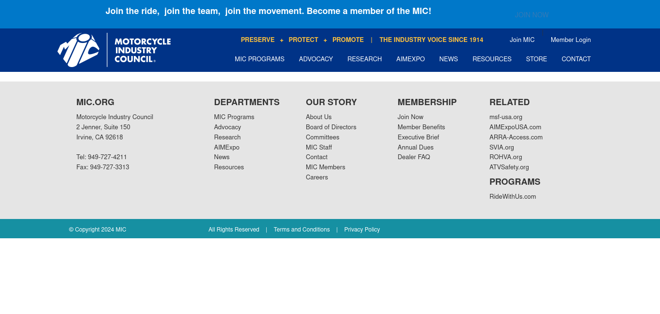Read the Terms and Conditions

(301, 230)
